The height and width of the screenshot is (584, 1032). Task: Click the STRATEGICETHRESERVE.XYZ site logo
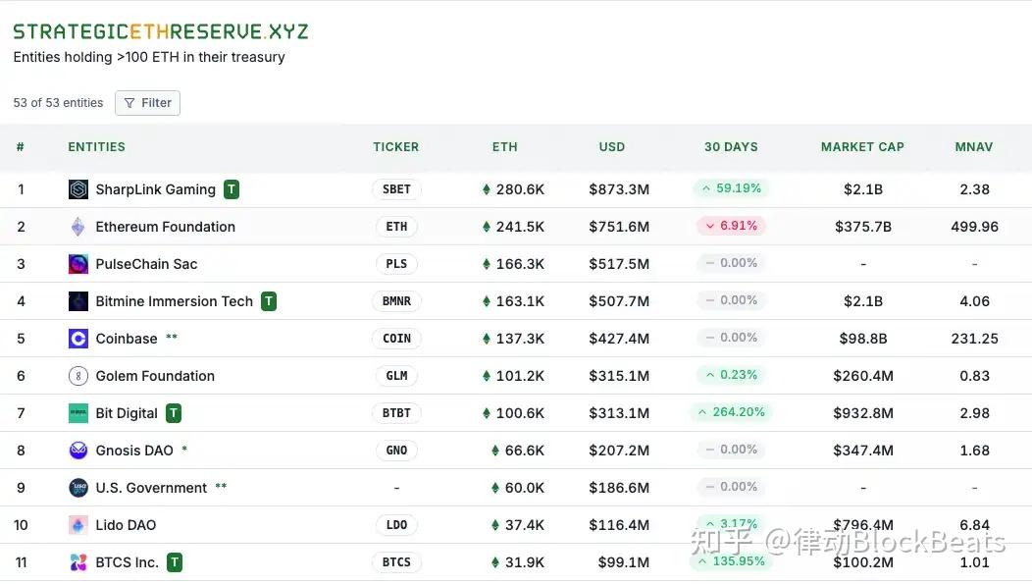pyautogui.click(x=161, y=31)
